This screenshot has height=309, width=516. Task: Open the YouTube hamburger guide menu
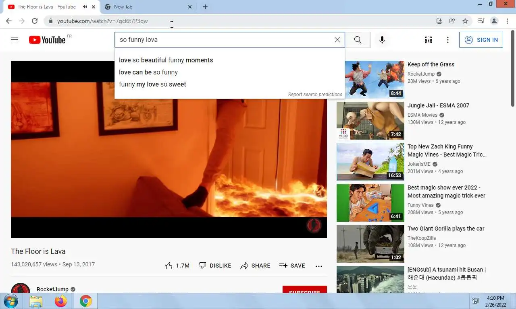click(15, 40)
